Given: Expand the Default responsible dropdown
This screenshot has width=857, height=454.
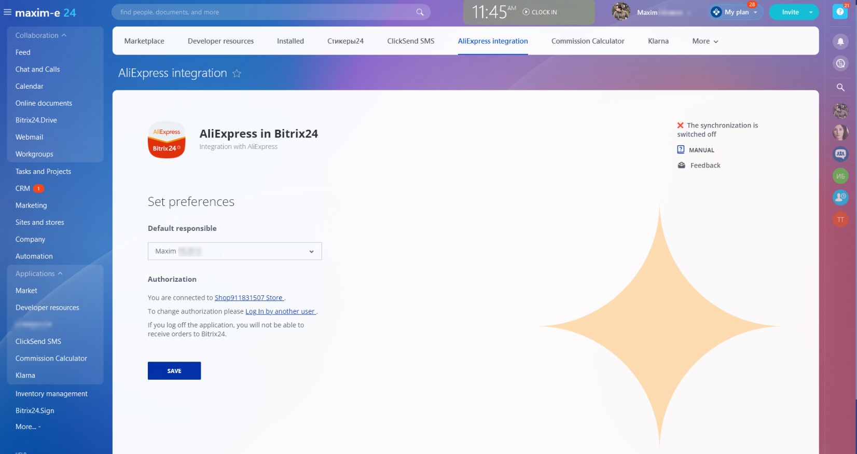Looking at the screenshot, I should coord(234,251).
